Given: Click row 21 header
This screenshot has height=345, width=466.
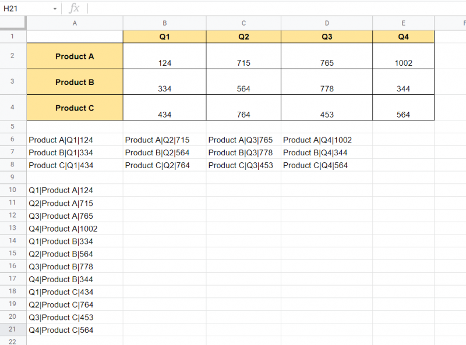Looking at the screenshot, I should coord(13,330).
